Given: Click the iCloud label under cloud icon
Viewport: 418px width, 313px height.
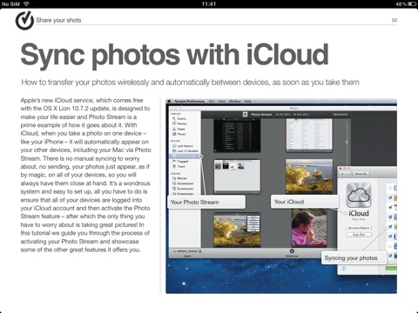Looking at the screenshot, I should click(x=359, y=213).
